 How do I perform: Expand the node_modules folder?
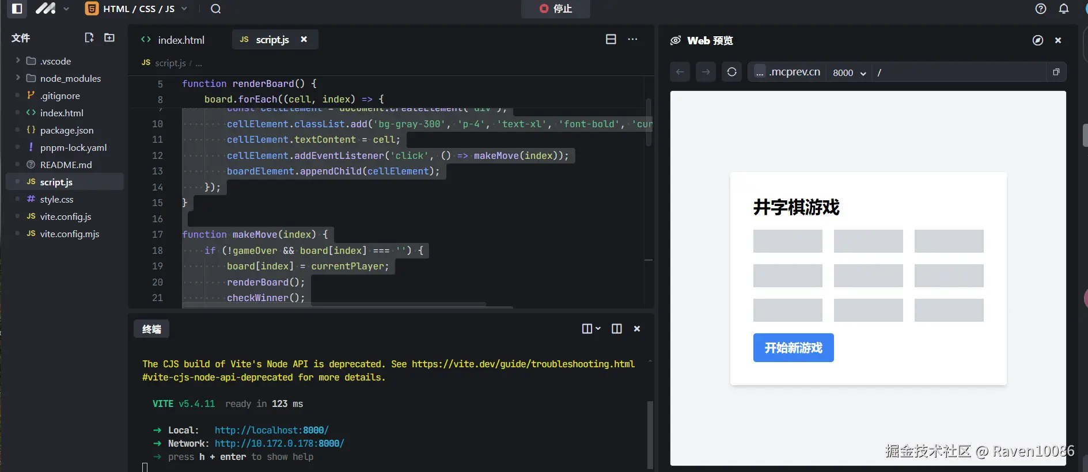click(65, 78)
